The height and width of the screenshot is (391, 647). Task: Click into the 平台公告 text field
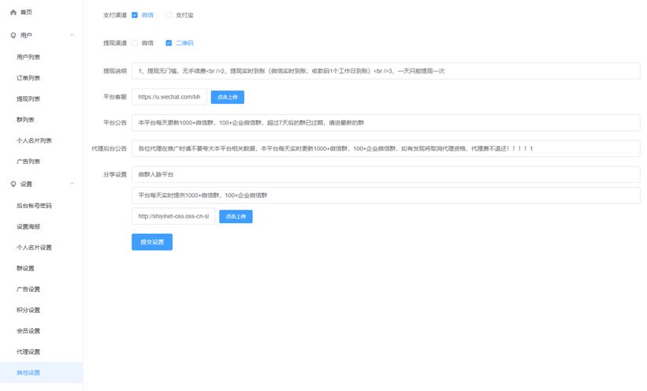click(385, 123)
